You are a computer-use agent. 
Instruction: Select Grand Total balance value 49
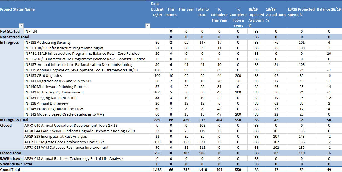point(329,170)
